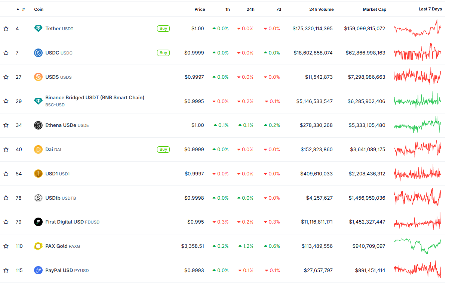
Task: Click the USD1 coin logo icon
Action: tap(38, 174)
